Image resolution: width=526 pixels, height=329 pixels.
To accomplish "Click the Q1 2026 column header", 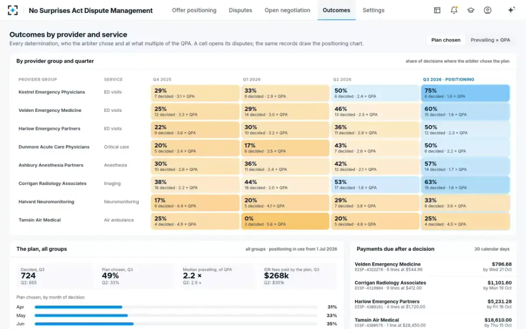I will [x=252, y=79].
